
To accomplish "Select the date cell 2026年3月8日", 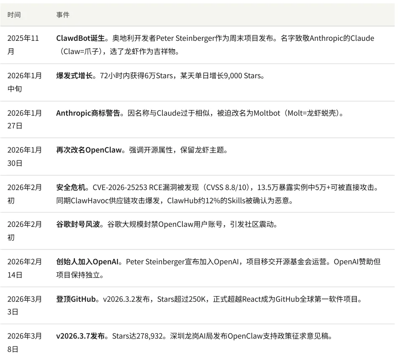I will [25, 343].
